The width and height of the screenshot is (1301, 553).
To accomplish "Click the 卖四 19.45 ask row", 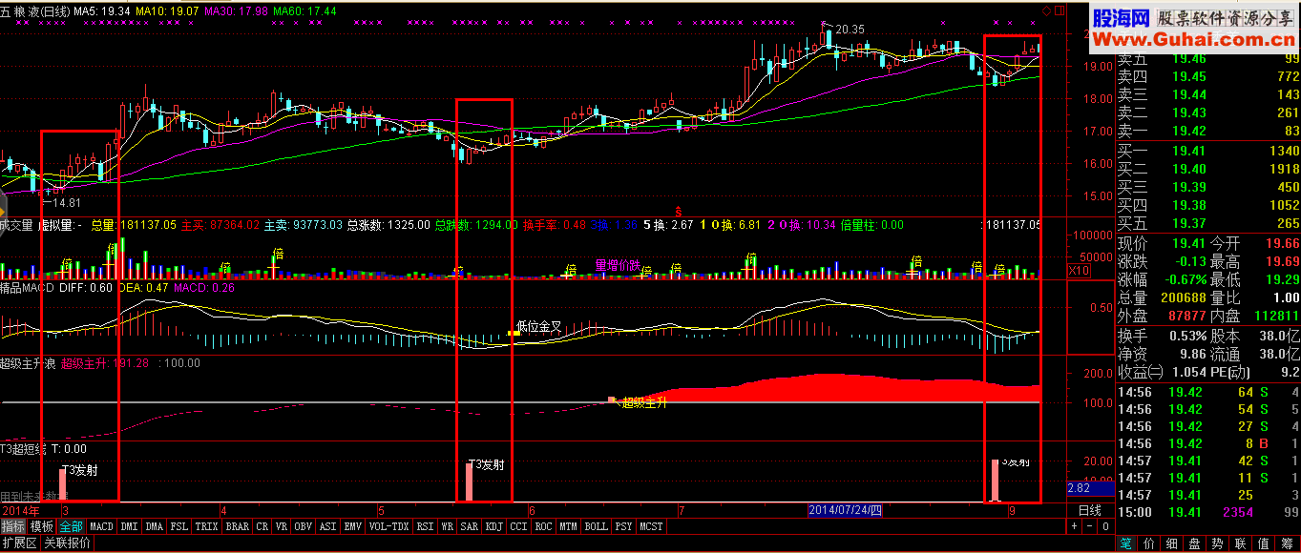I will [x=1208, y=76].
